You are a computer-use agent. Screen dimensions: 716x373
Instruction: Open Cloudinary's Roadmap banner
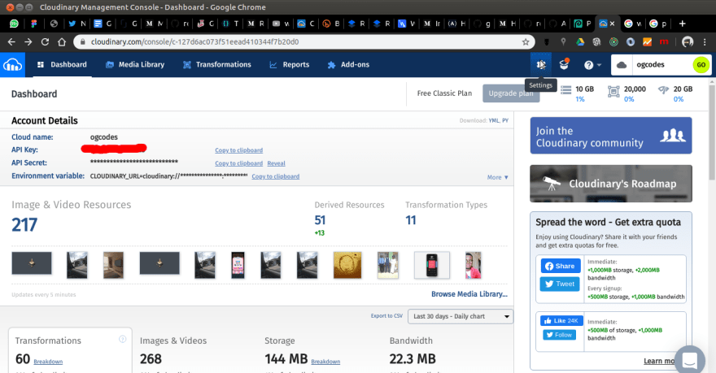pos(611,184)
